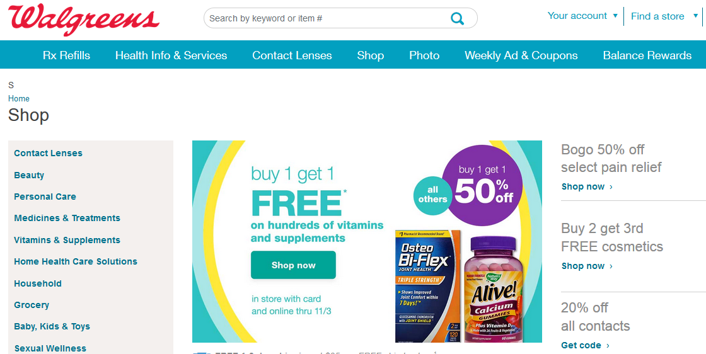This screenshot has width=706, height=354.
Task: Open the Rx Refills menu
Action: [x=67, y=55]
